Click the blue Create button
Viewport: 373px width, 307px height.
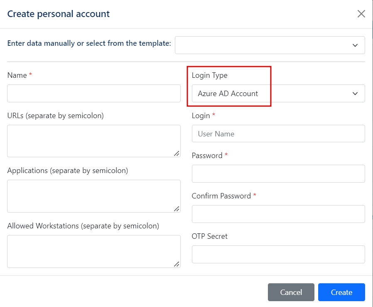coord(341,292)
